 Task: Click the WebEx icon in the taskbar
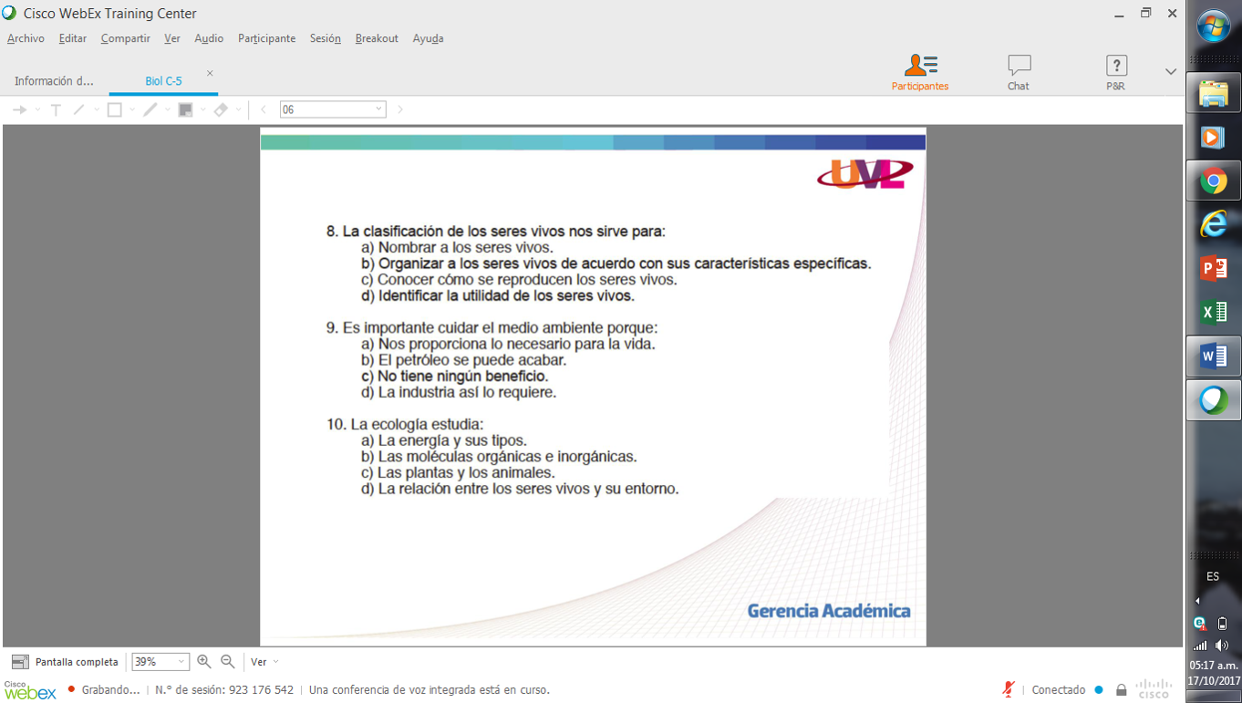point(1214,399)
